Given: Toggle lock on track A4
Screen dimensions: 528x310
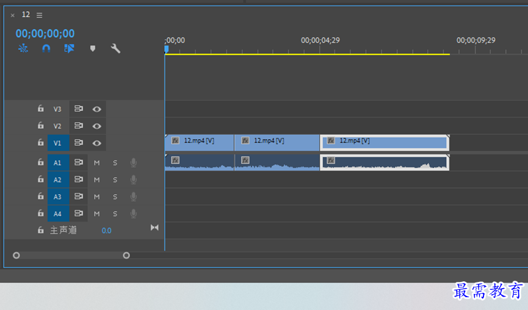Looking at the screenshot, I should click(41, 213).
